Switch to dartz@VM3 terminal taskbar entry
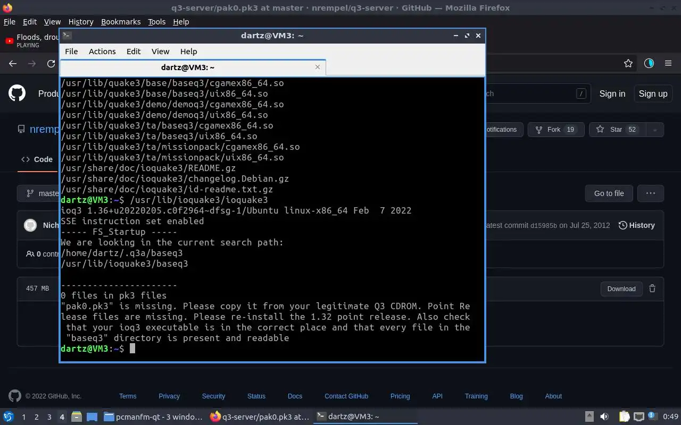 coord(366,416)
